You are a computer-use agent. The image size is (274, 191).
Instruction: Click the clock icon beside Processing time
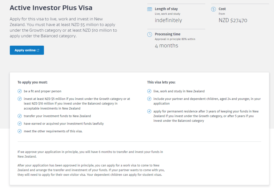click(150, 34)
